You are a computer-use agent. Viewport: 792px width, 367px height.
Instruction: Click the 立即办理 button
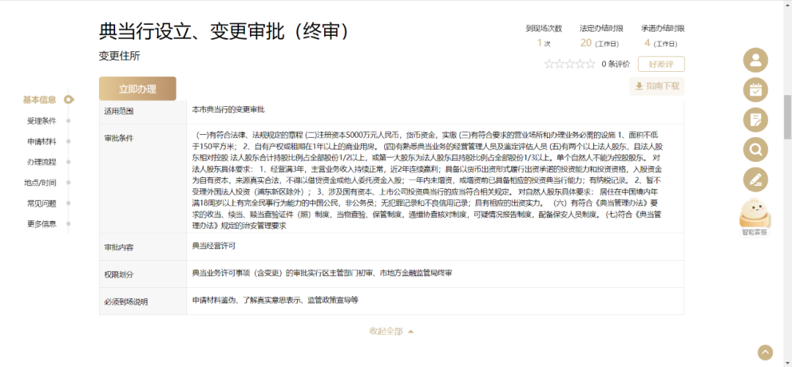(138, 89)
